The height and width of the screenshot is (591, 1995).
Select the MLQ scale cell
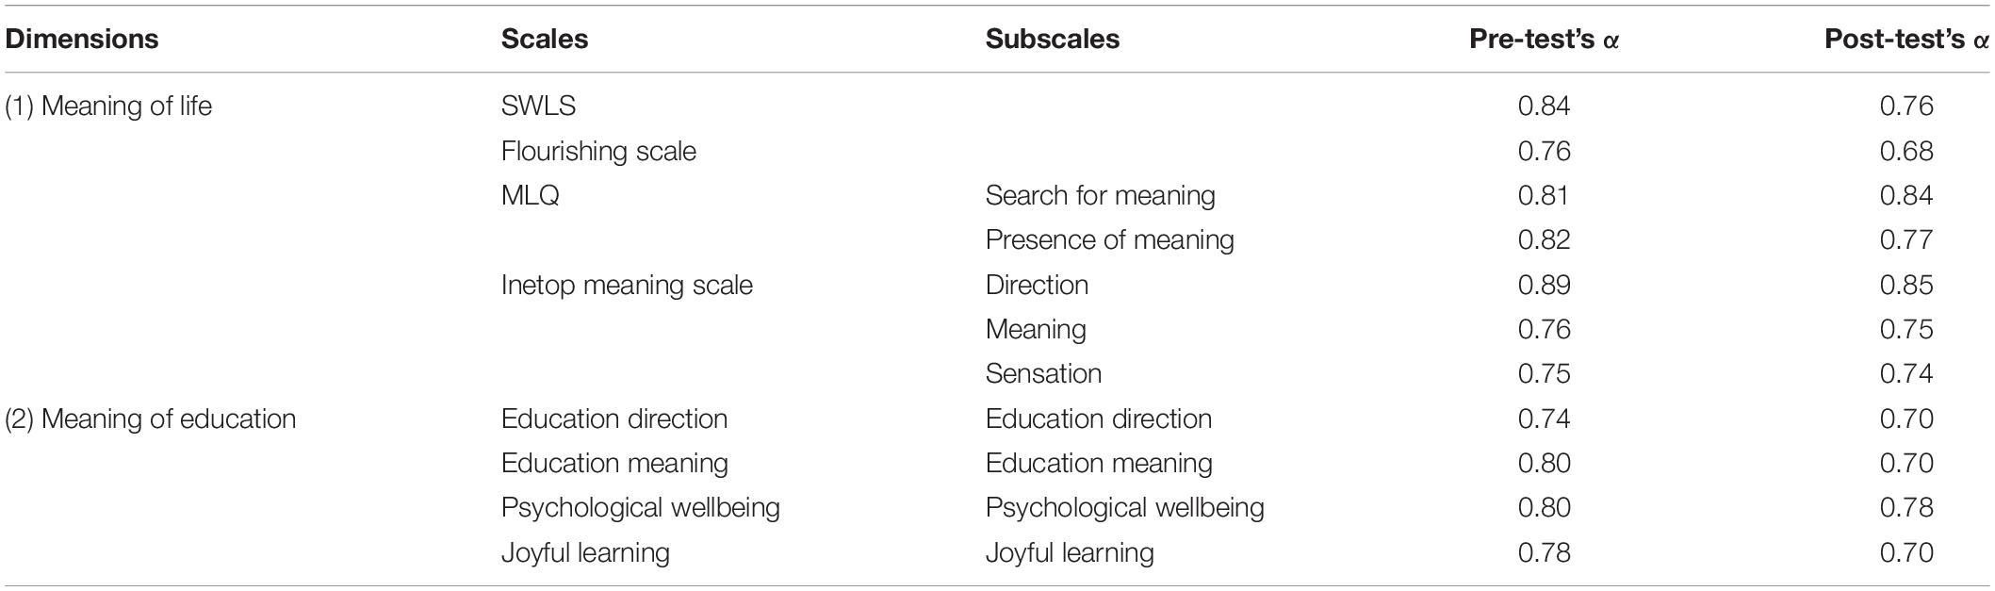pos(531,196)
